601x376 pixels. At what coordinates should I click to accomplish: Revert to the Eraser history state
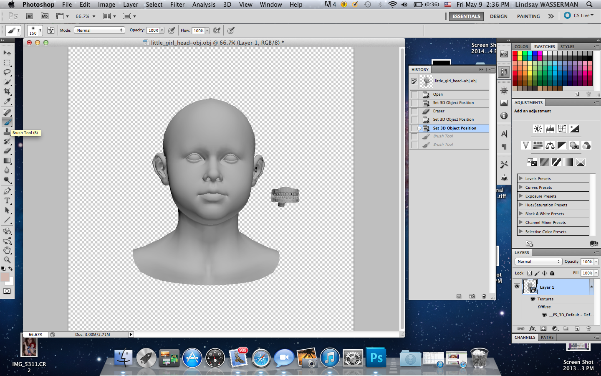coord(439,111)
